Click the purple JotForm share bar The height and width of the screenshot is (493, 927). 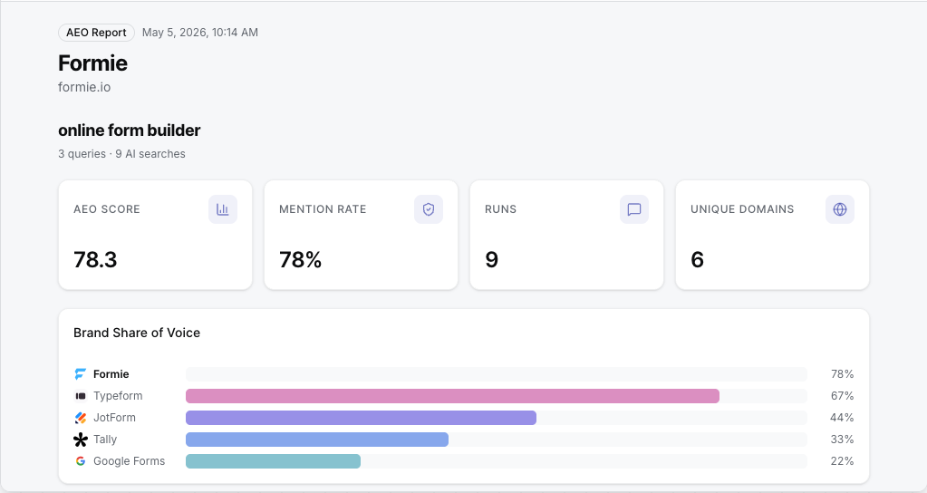point(361,418)
